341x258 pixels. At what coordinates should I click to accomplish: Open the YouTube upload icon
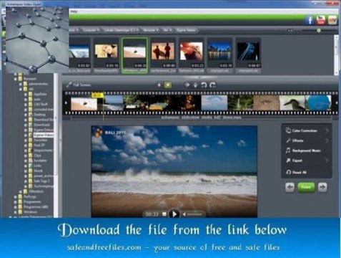coord(321,20)
